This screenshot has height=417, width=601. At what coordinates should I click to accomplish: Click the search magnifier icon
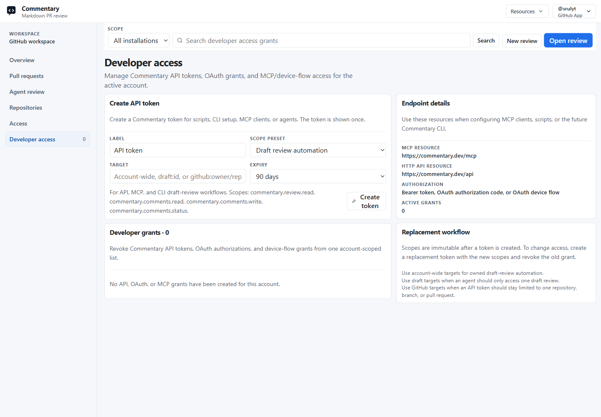(x=180, y=40)
